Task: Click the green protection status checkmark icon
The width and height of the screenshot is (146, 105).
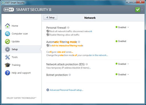Action: [137, 10]
